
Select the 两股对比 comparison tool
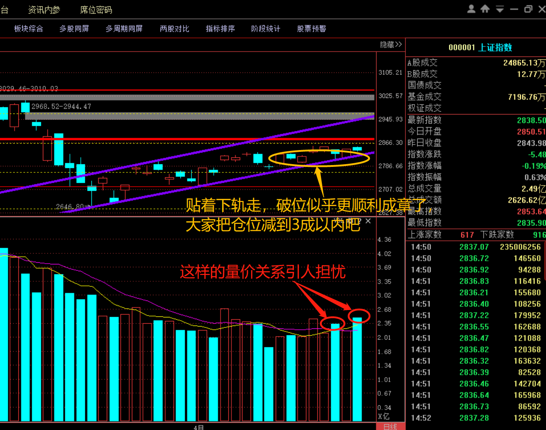click(174, 29)
